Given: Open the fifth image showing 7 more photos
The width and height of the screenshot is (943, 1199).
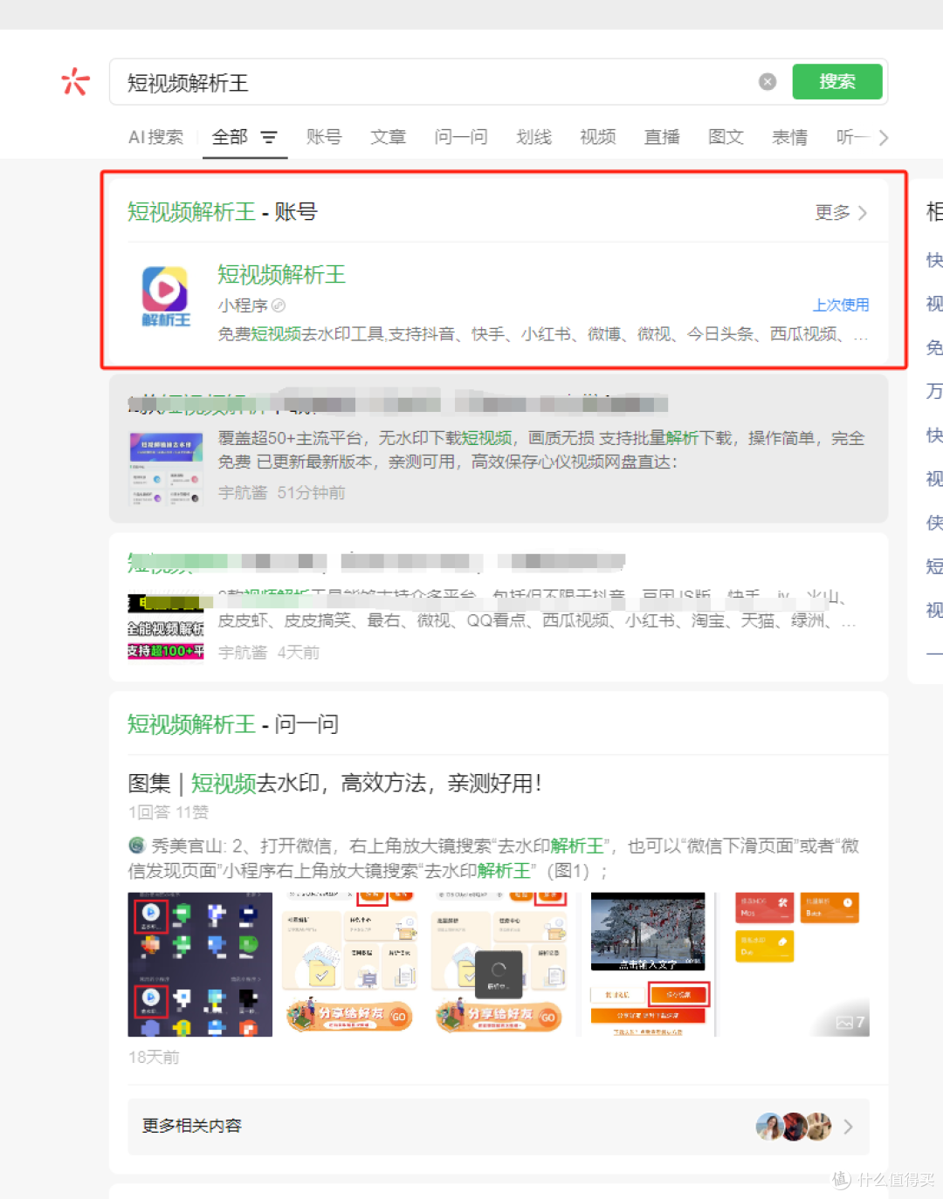Looking at the screenshot, I should tap(798, 964).
